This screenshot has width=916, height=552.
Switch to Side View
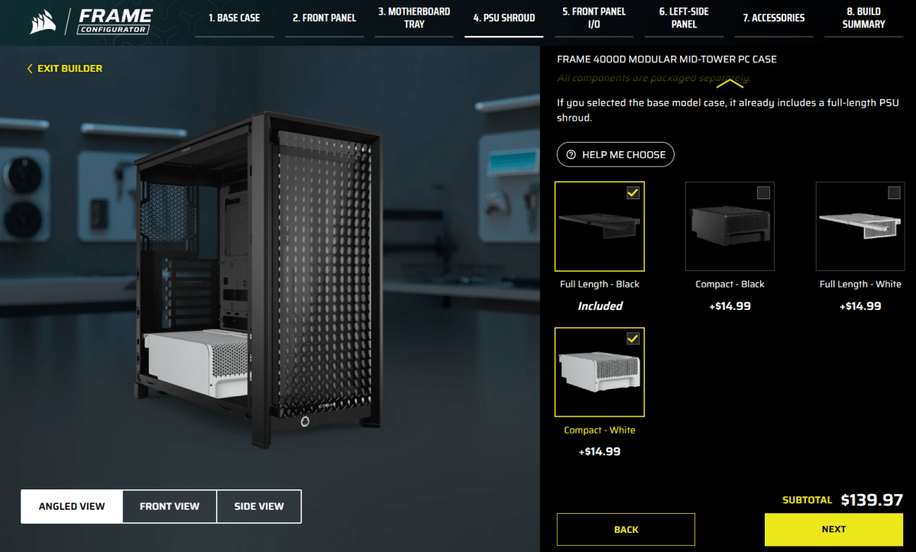coord(259,506)
